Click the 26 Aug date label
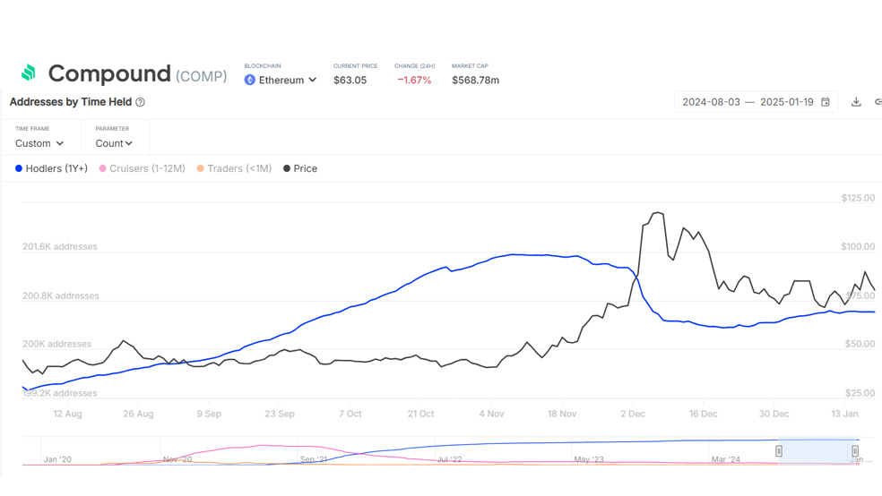 [138, 414]
